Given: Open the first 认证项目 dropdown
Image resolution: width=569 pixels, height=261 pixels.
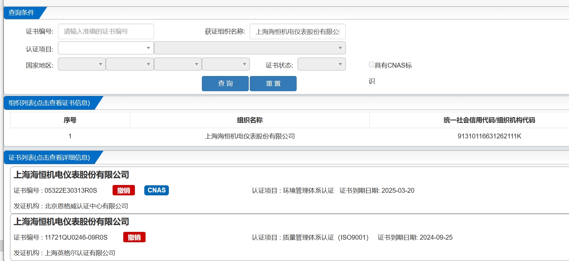Looking at the screenshot, I should click(106, 48).
